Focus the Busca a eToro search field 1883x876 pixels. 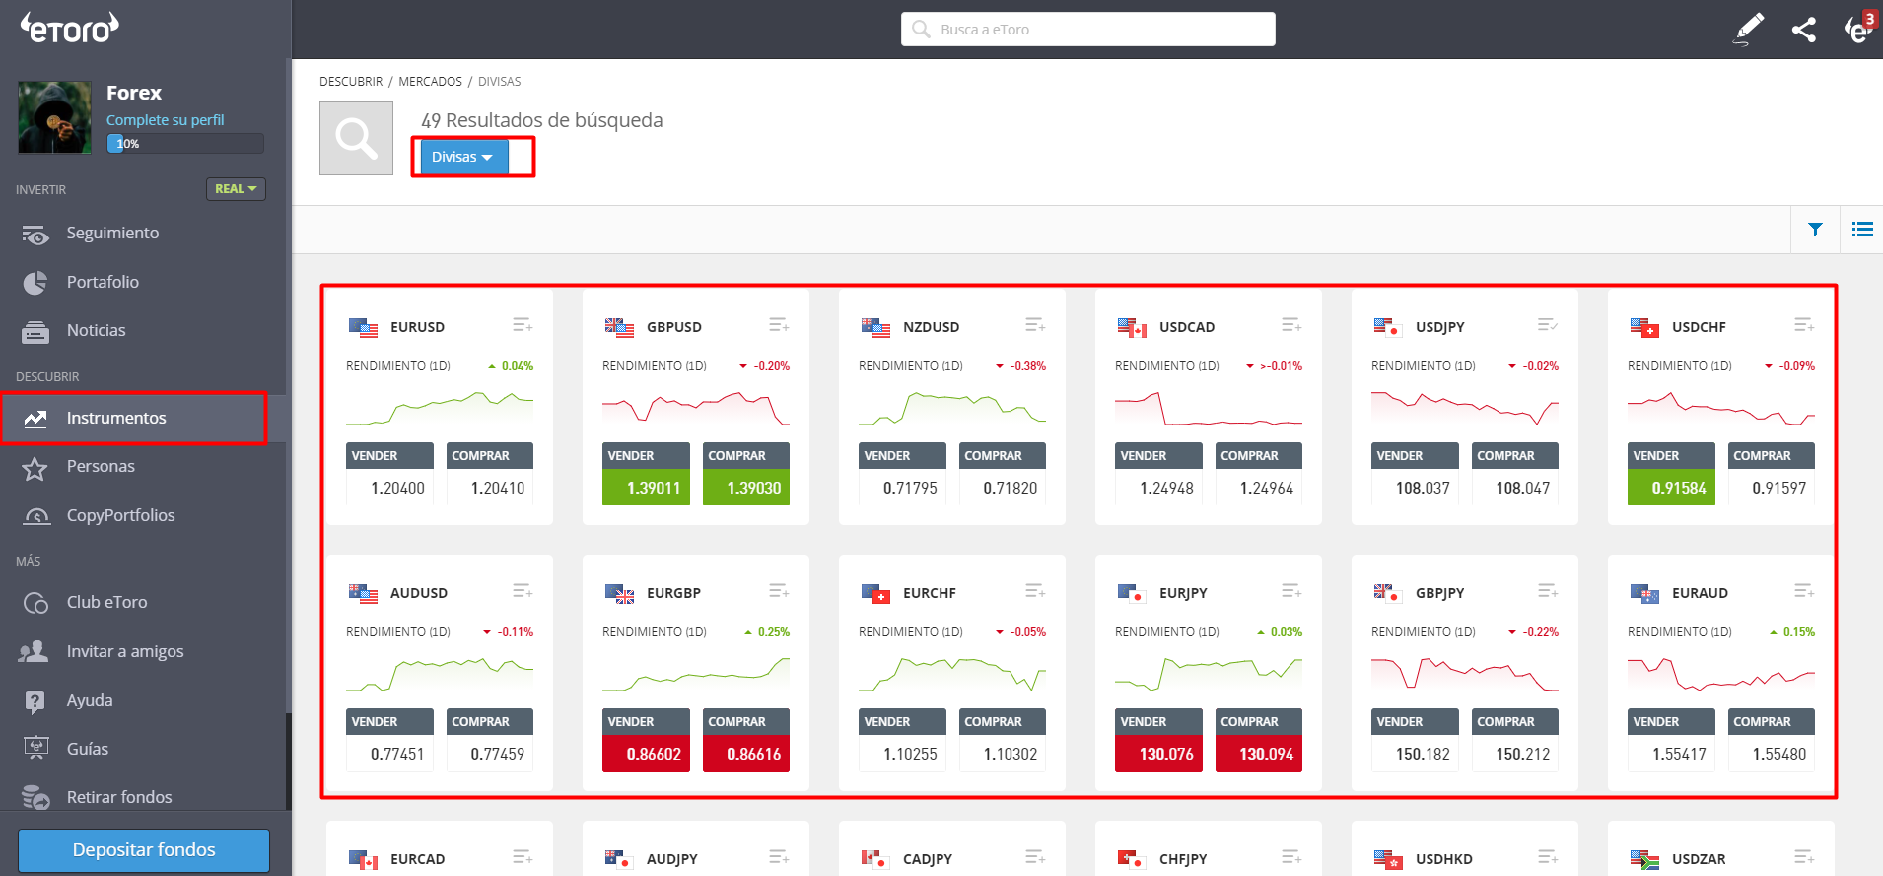pyautogui.click(x=1087, y=29)
